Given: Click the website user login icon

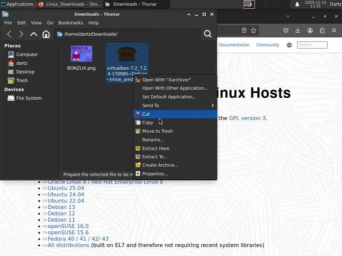Looking at the screenshot, I should (x=289, y=45).
